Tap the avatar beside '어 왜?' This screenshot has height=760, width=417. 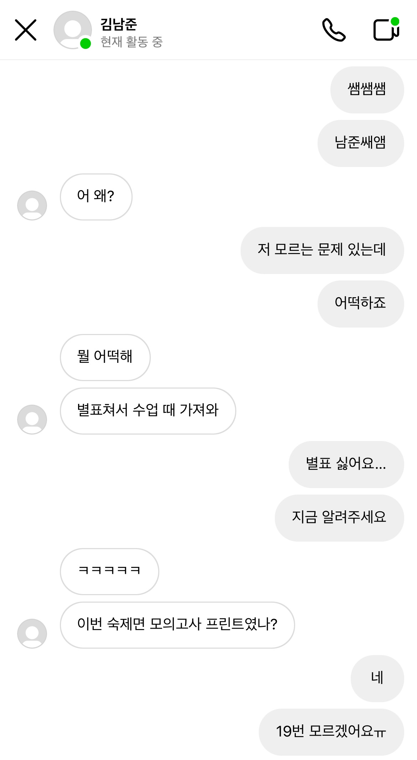32,205
